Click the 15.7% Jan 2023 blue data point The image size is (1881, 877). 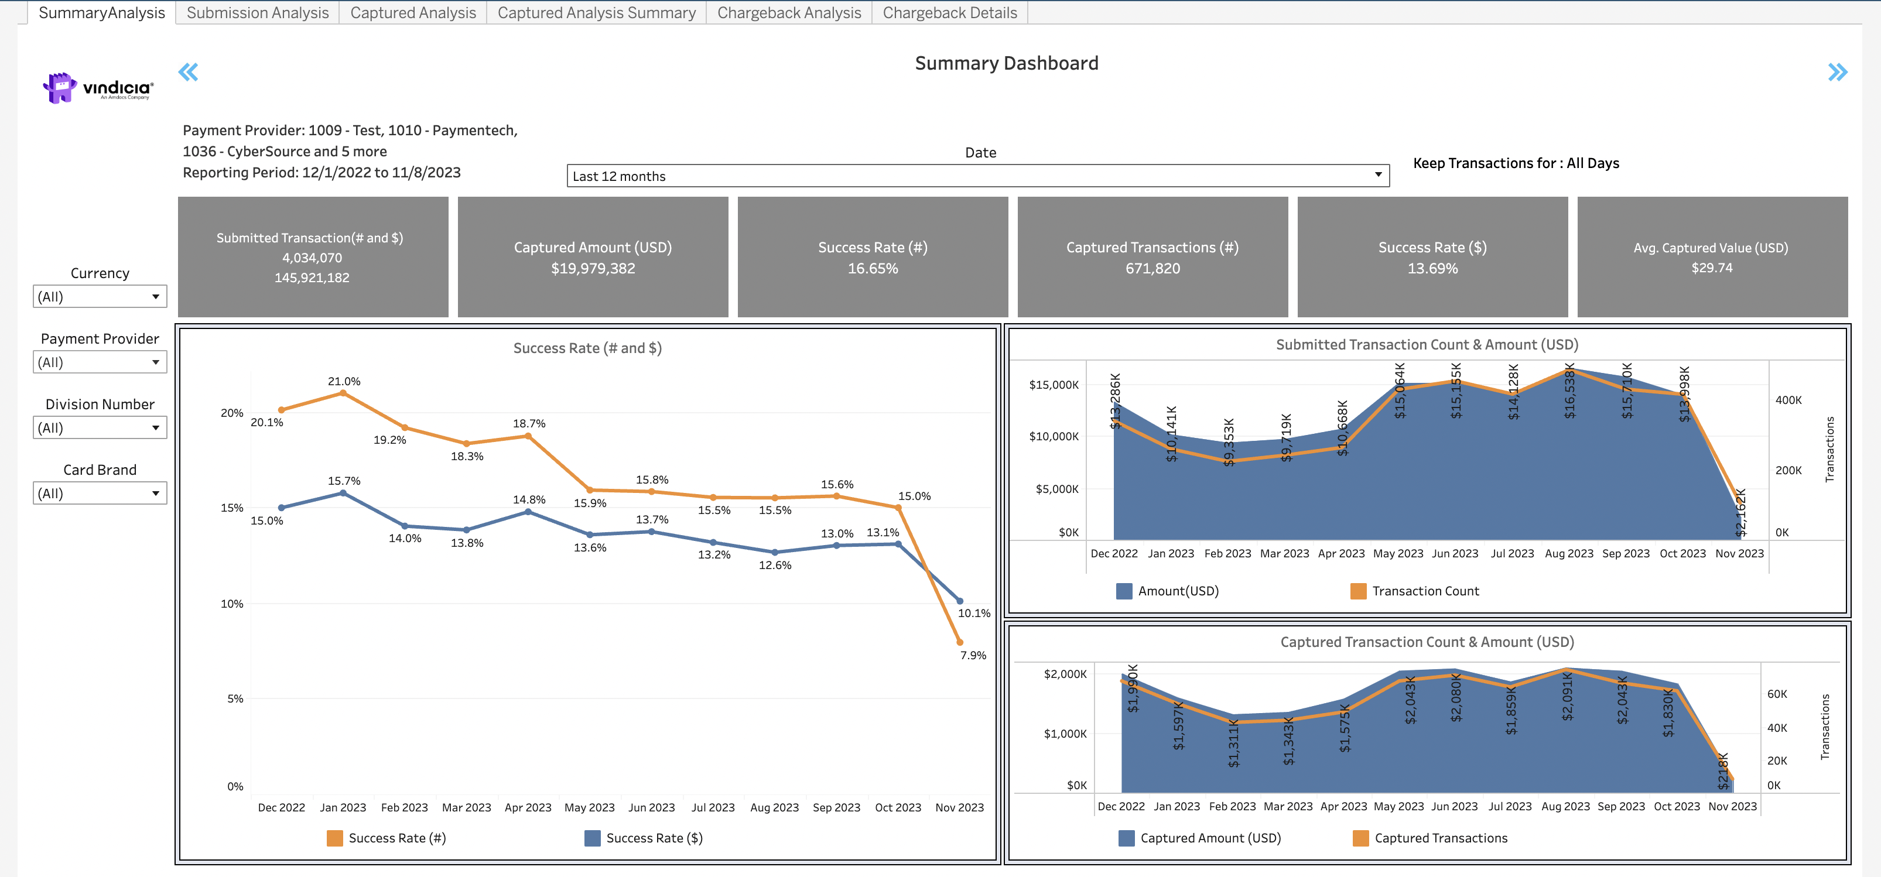pyautogui.click(x=343, y=494)
